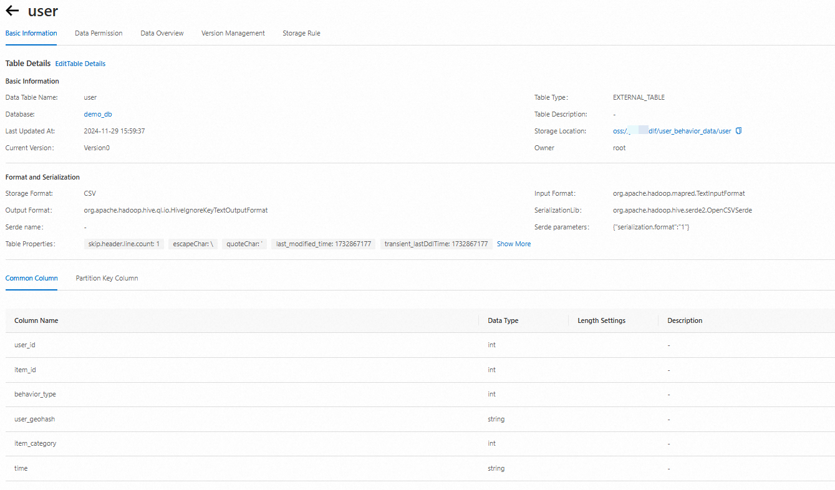
Task: Click the large user page title
Action: coord(43,11)
